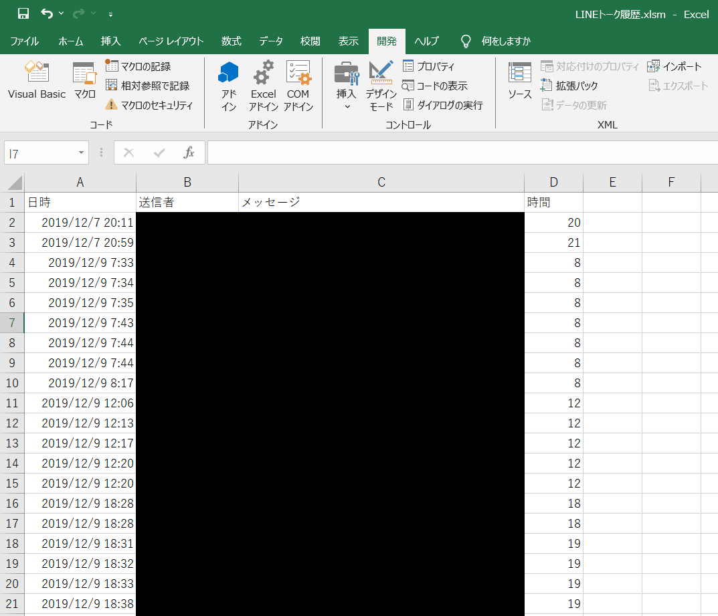Select column A header
718x616 pixels.
pos(80,182)
